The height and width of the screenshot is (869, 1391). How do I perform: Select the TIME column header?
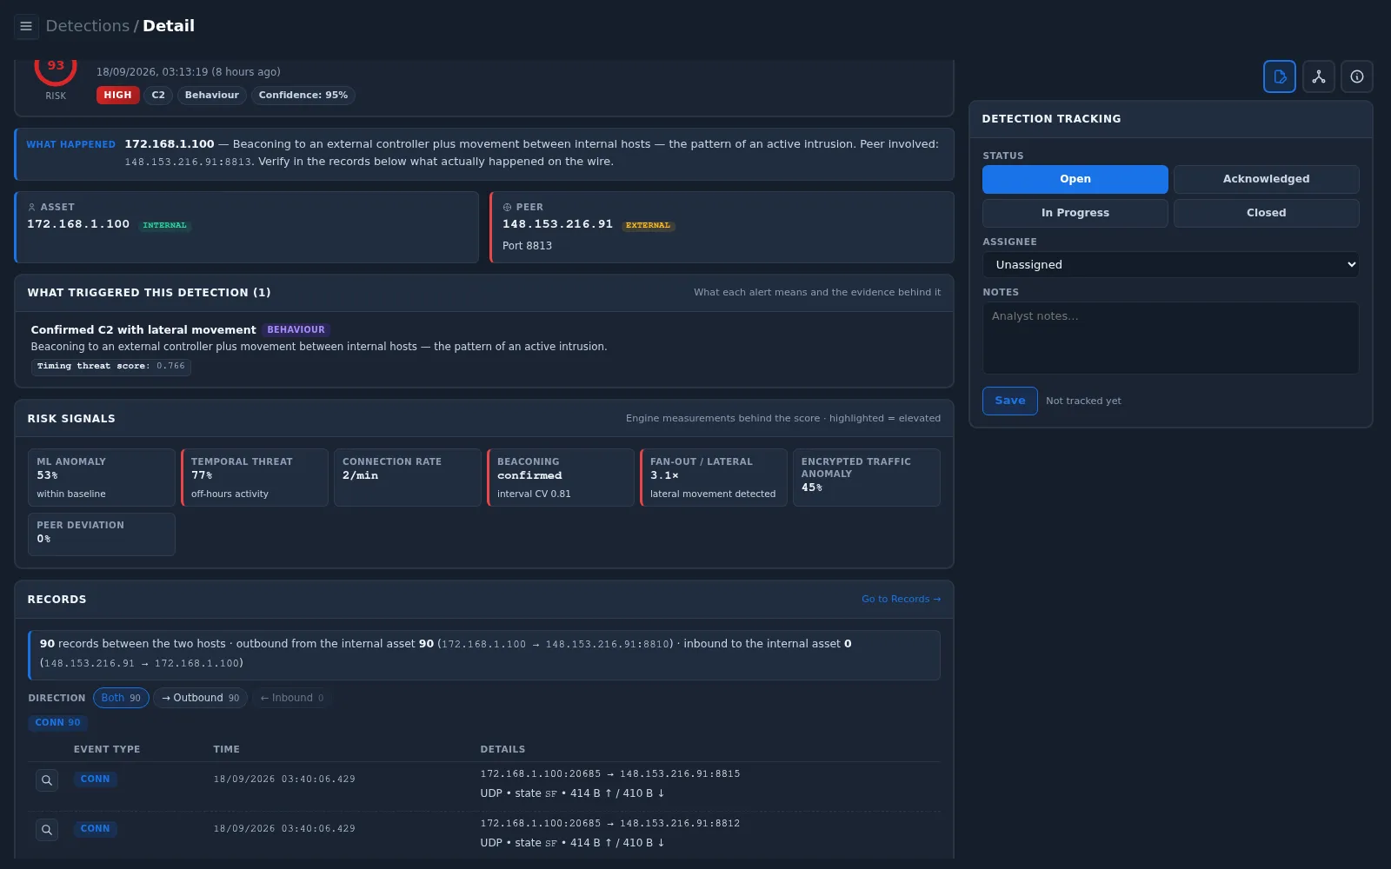click(226, 749)
